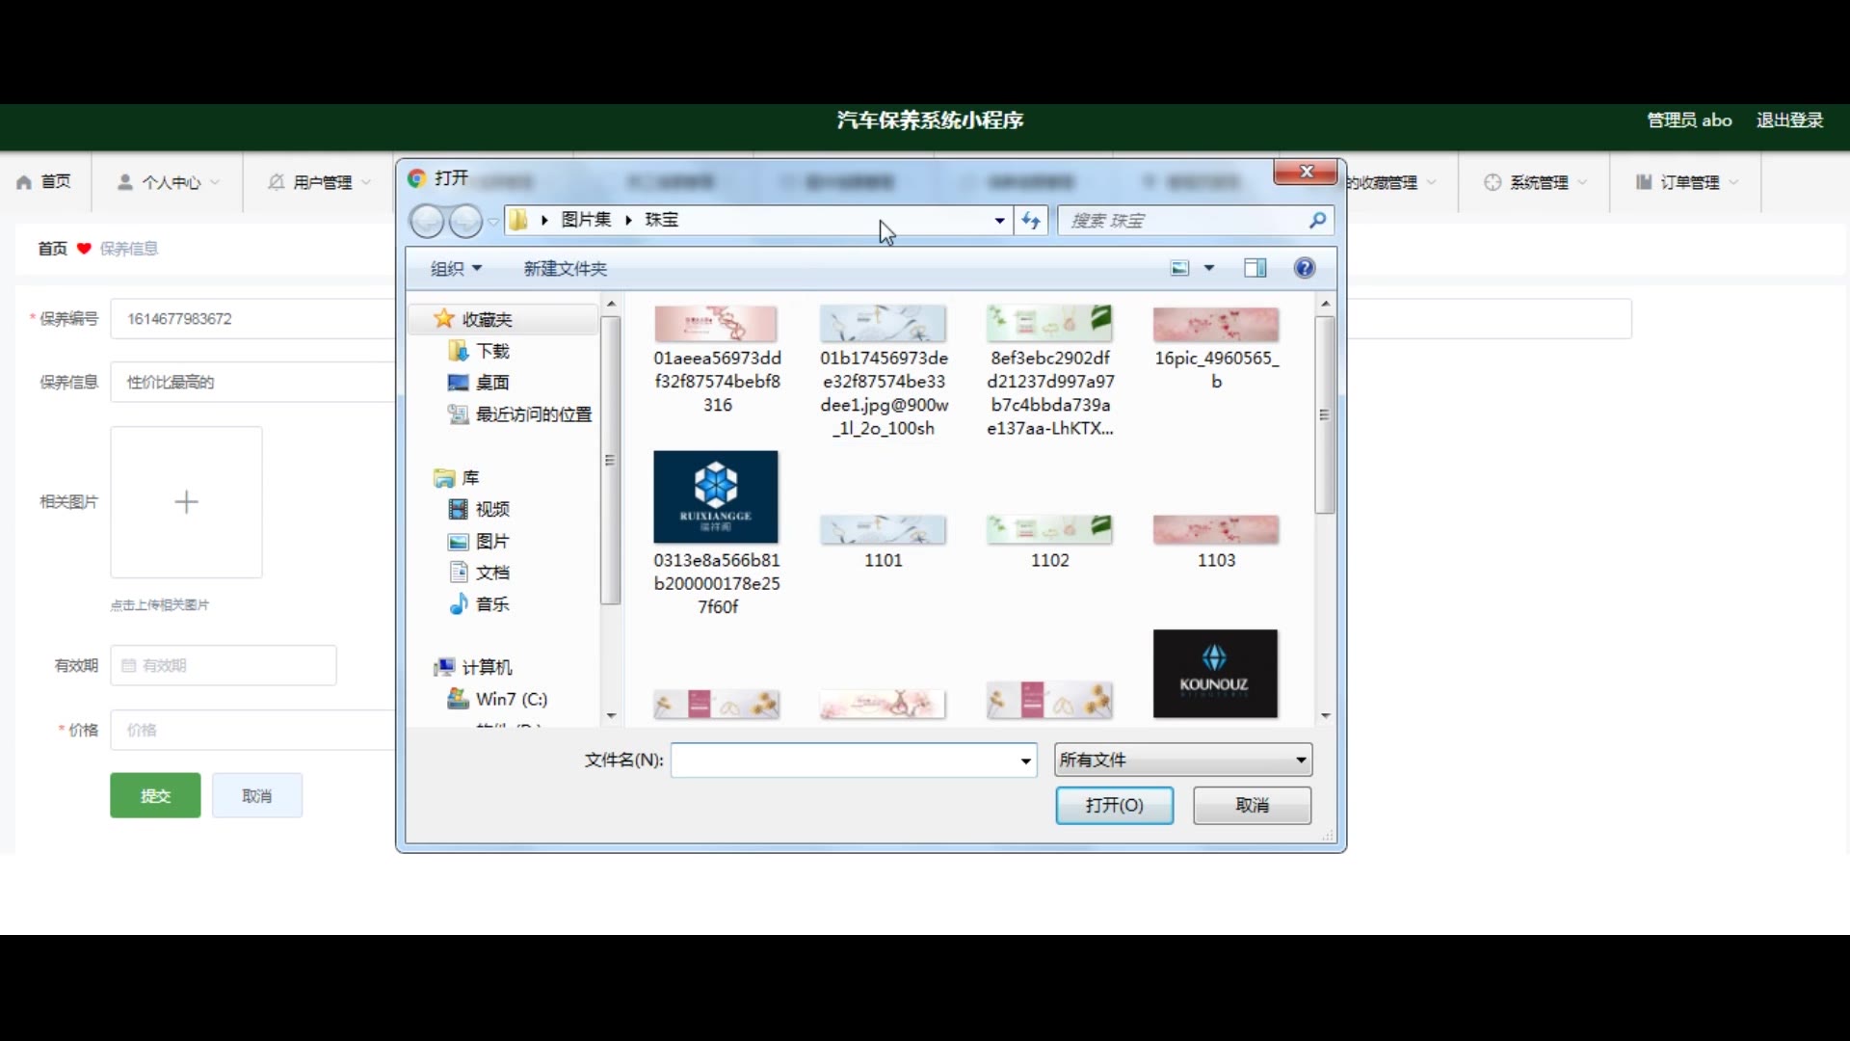This screenshot has width=1850, height=1041.
Task: Click the 保养编号 input field
Action: (x=254, y=318)
